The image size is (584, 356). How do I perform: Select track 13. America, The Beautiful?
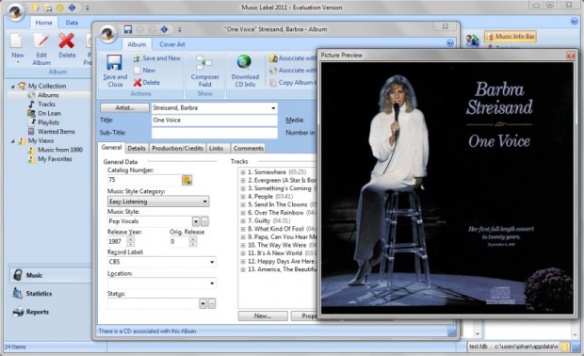[282, 269]
